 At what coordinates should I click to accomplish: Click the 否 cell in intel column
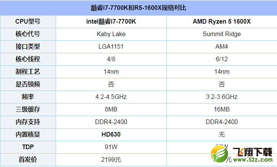111,84
